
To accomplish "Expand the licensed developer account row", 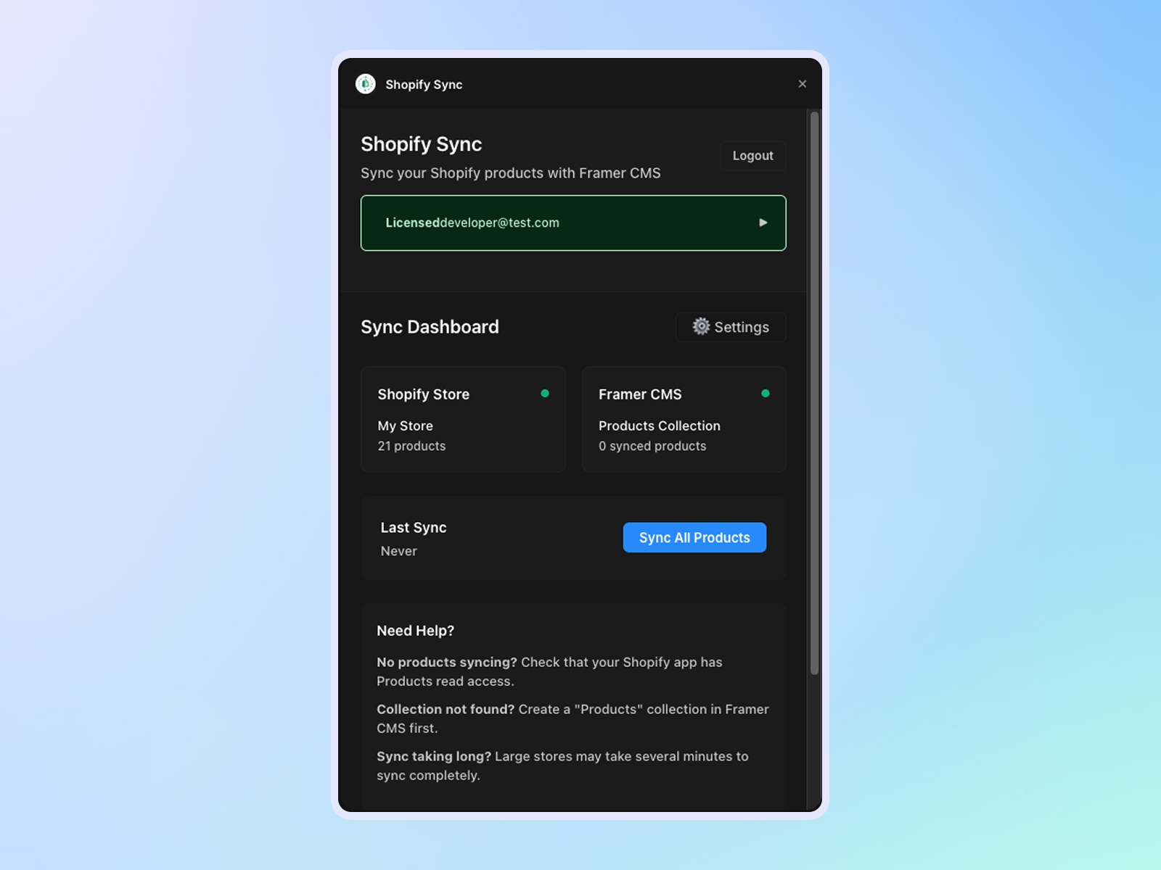I will [x=573, y=223].
